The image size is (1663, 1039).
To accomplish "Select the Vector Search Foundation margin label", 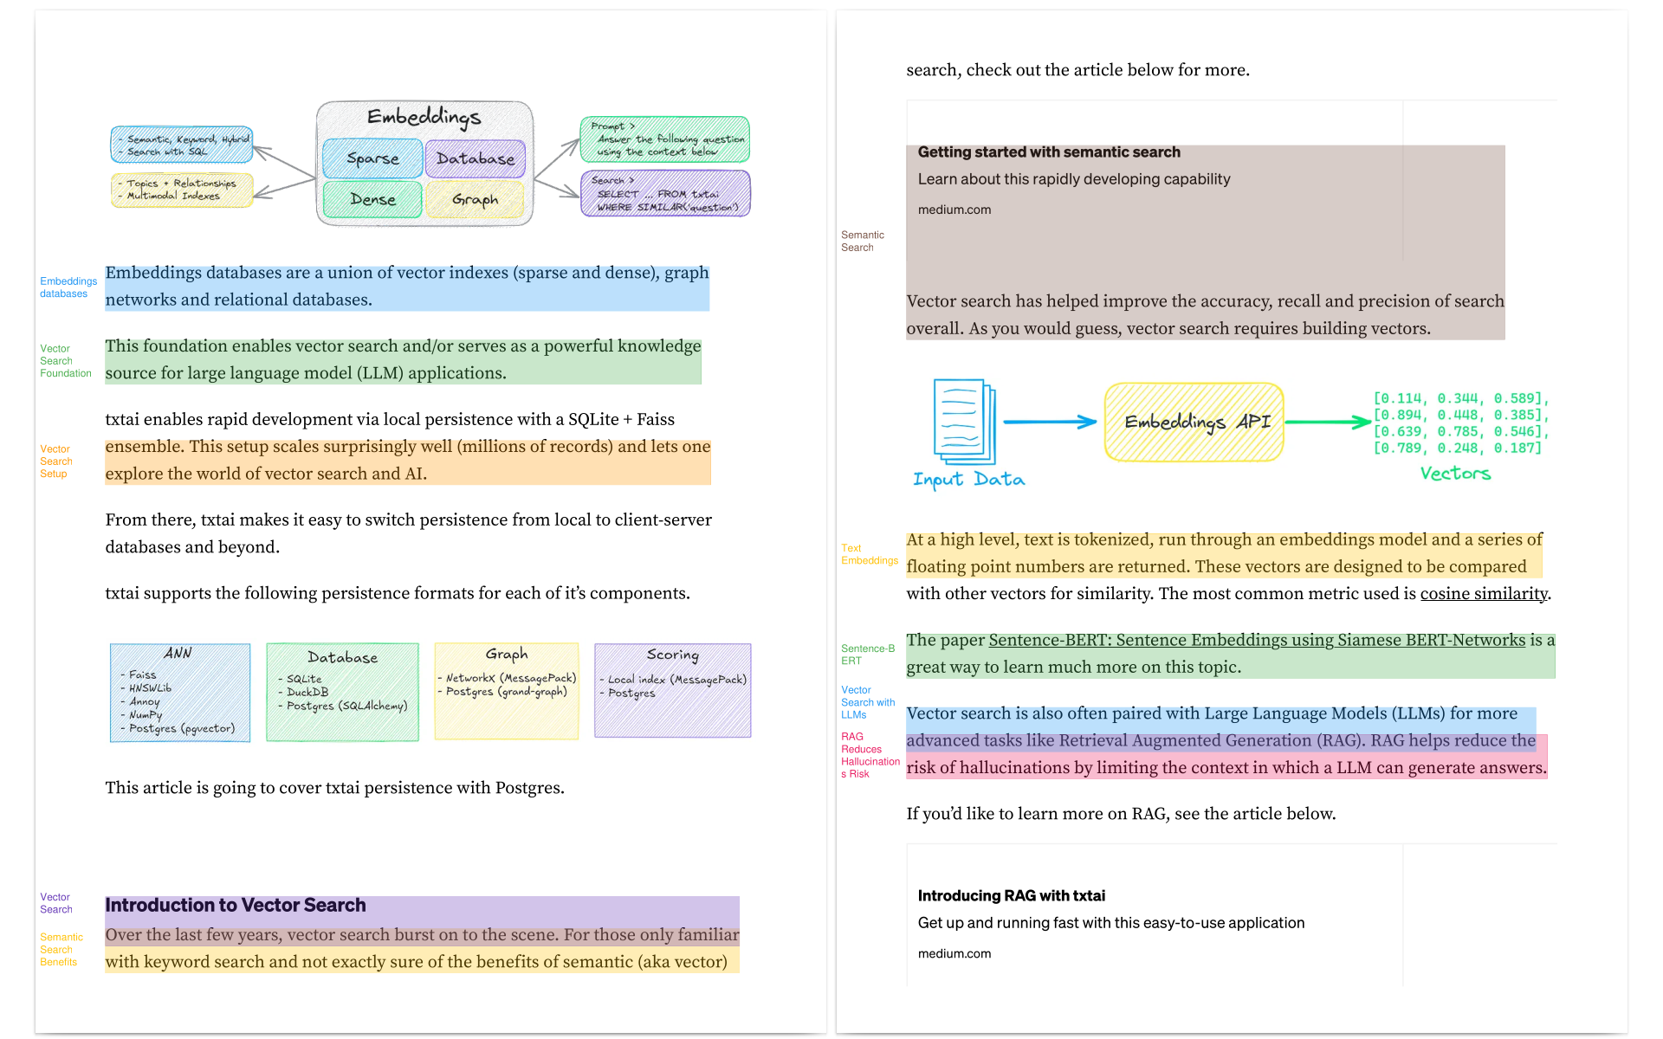I will 65,361.
